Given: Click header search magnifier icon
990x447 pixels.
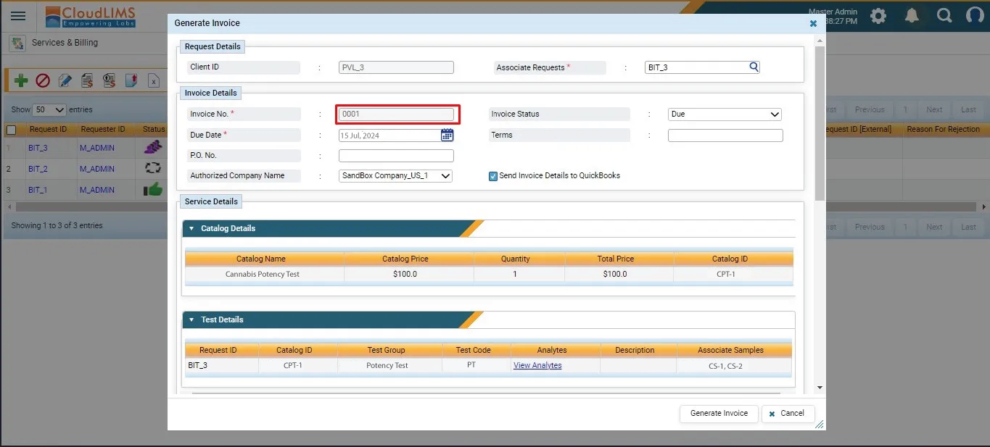Looking at the screenshot, I should point(944,16).
